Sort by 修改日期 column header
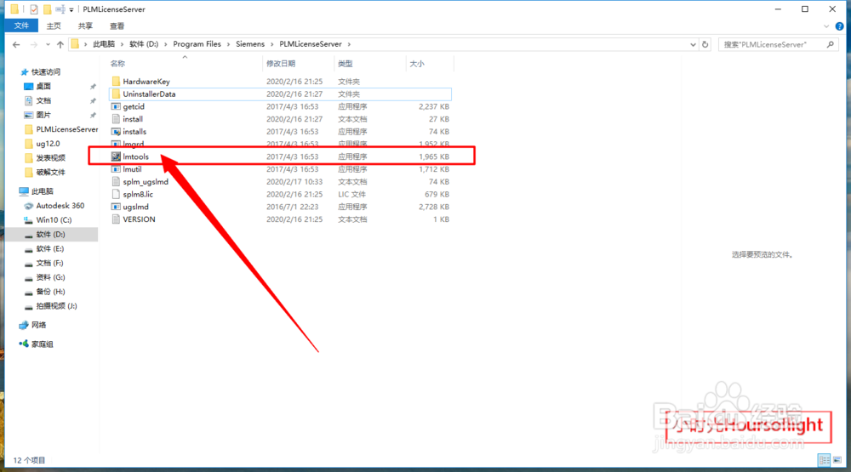This screenshot has height=472, width=851. point(281,64)
